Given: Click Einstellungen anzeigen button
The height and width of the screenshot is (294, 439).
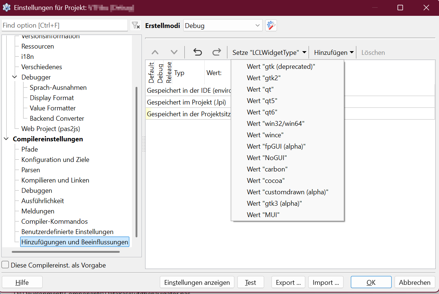Looking at the screenshot, I should click(x=197, y=282).
